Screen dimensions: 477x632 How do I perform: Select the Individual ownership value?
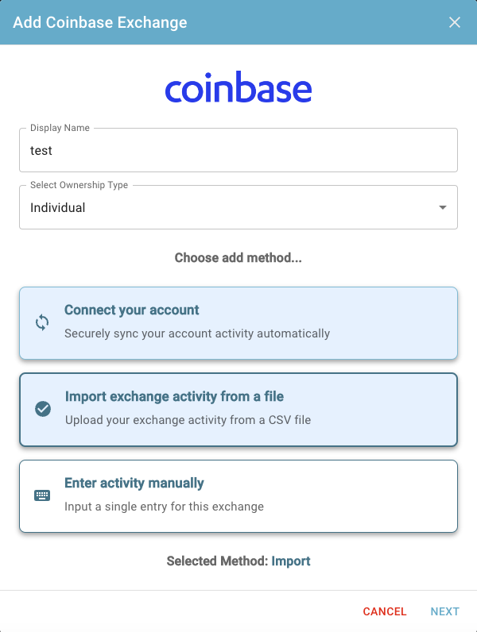pos(58,207)
